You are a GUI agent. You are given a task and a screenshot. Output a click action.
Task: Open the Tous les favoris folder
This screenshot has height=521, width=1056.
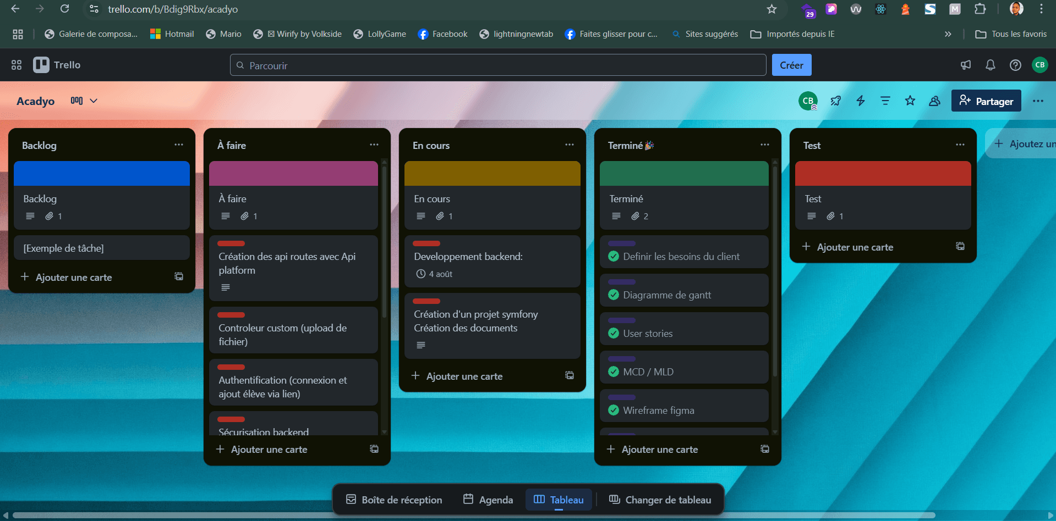click(x=1011, y=34)
